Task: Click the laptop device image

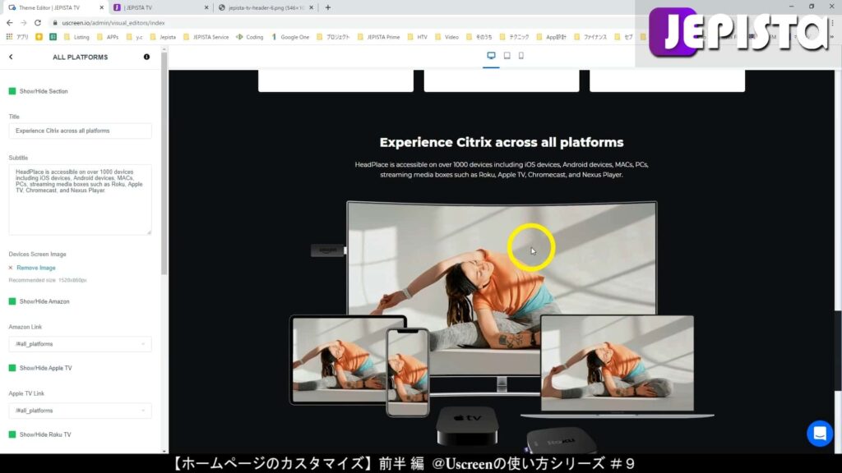Action: click(x=617, y=365)
